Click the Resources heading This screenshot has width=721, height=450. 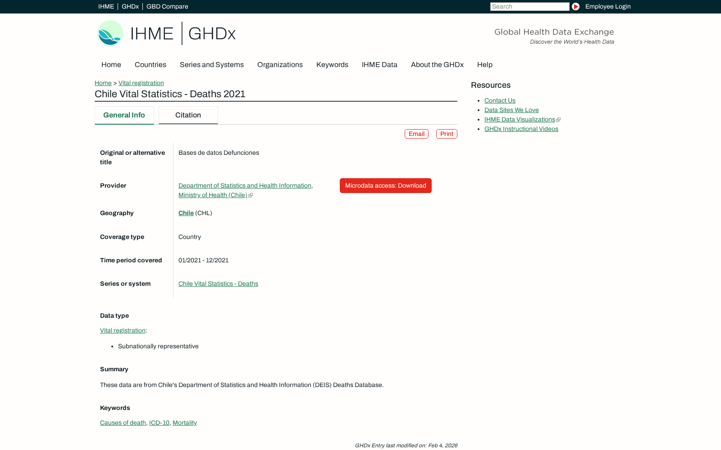coord(491,85)
